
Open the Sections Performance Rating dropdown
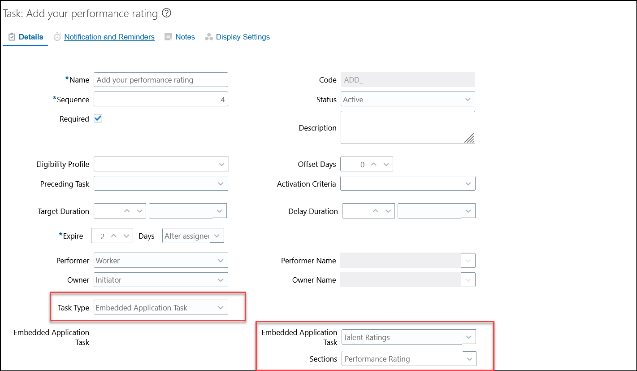(x=409, y=359)
